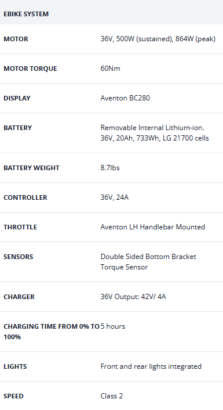This screenshot has width=223, height=410.
Task: Click the 5 hours charging time value
Action: (x=113, y=326)
